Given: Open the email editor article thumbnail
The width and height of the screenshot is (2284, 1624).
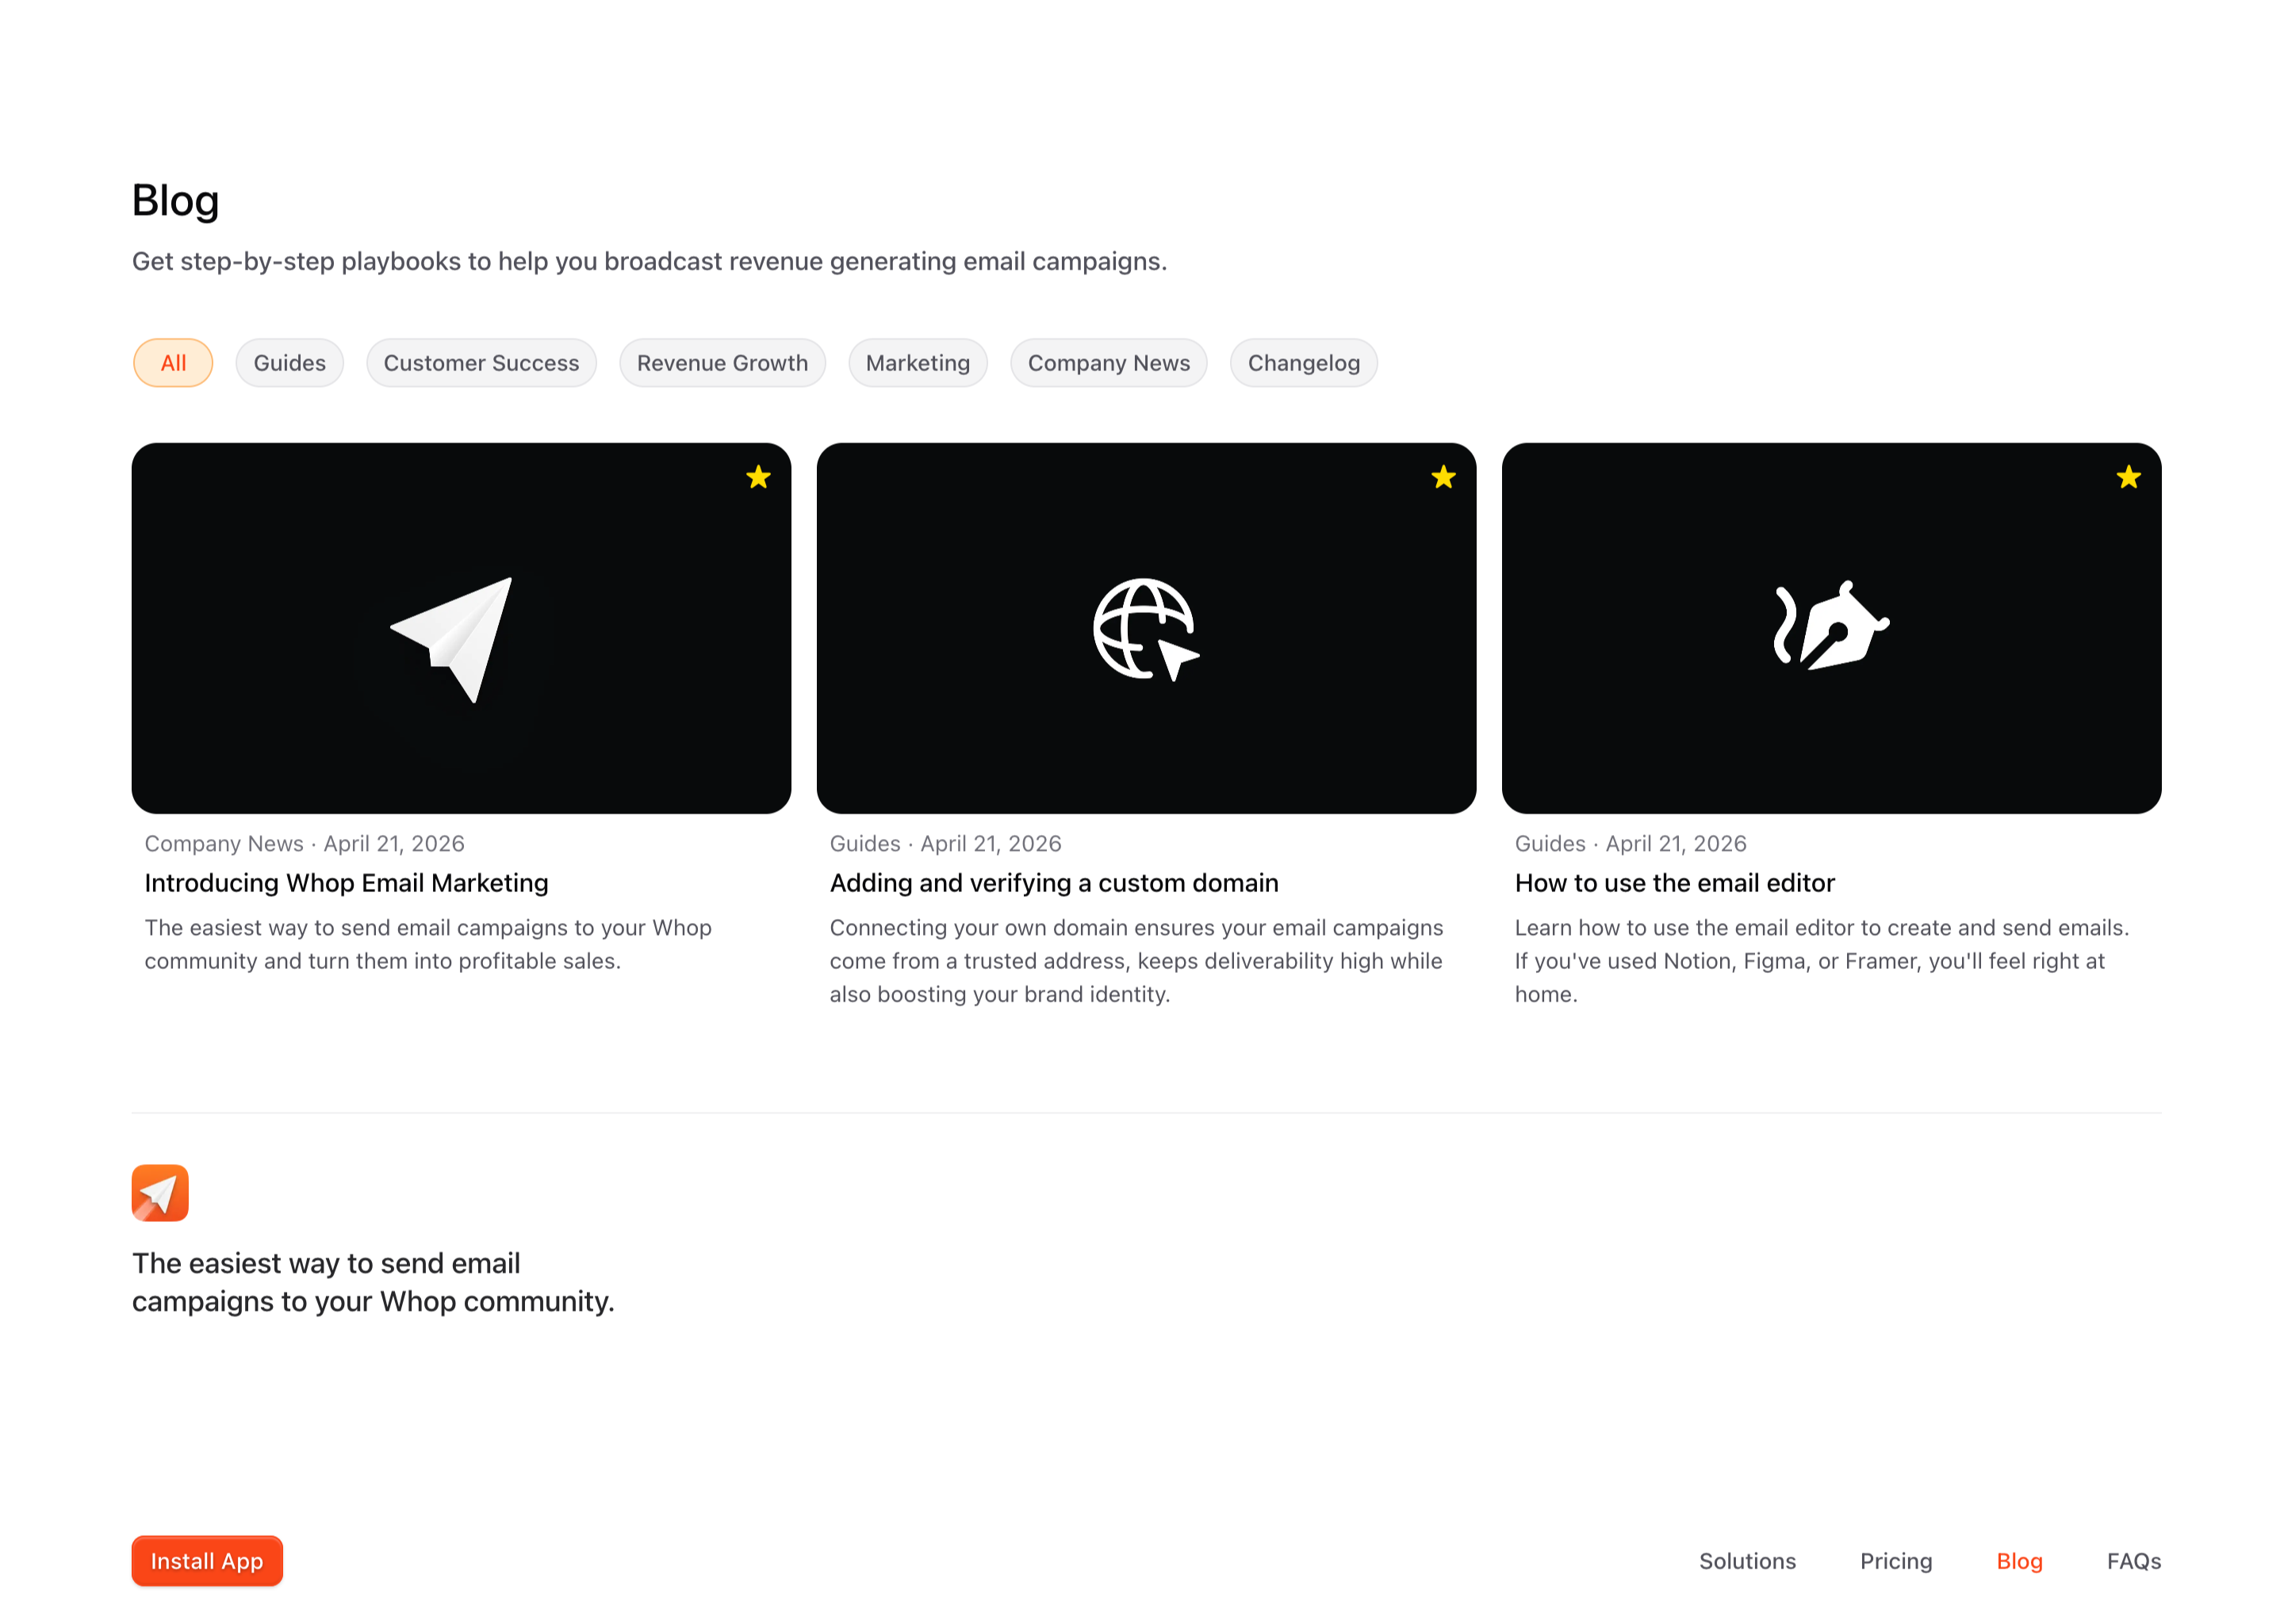Looking at the screenshot, I should [x=1831, y=628].
